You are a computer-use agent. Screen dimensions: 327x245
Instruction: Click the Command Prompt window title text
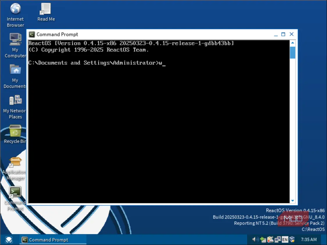coord(57,34)
